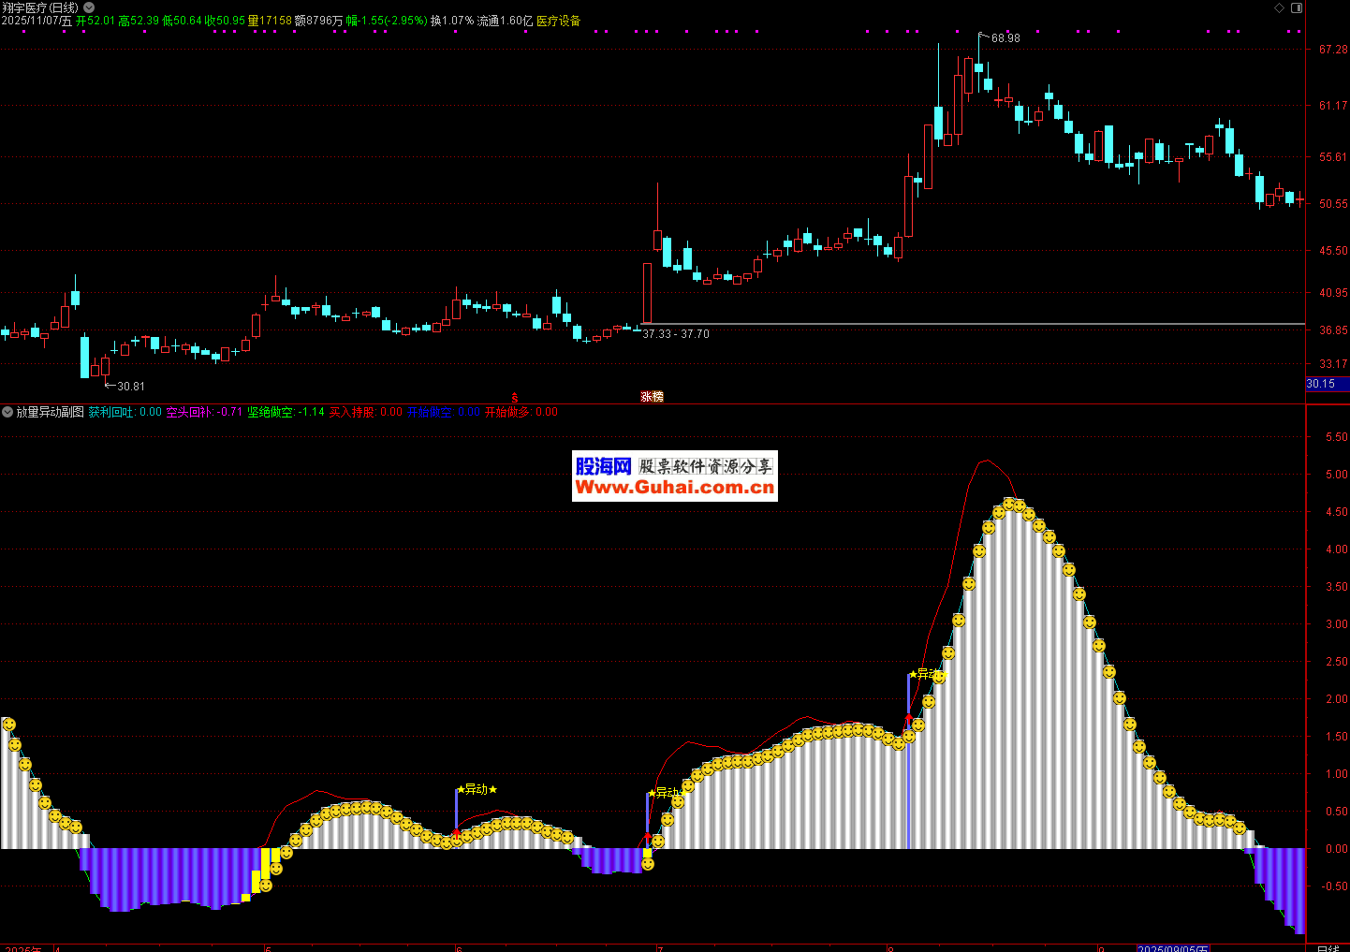The image size is (1350, 952).
Task: Click the 68.98 high price label
Action: pos(1005,38)
